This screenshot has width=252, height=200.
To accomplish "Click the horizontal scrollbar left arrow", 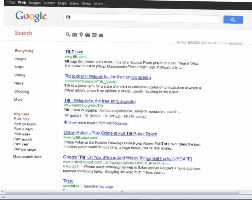I will tap(2, 192).
